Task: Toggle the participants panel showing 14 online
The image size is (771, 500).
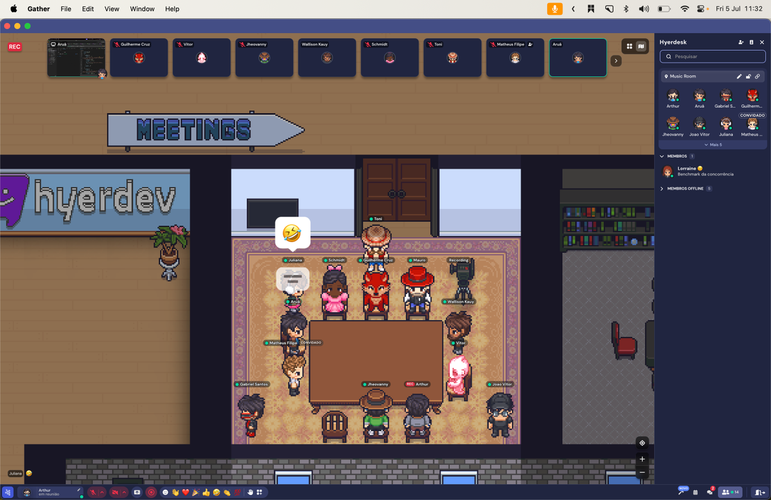Action: [x=730, y=492]
